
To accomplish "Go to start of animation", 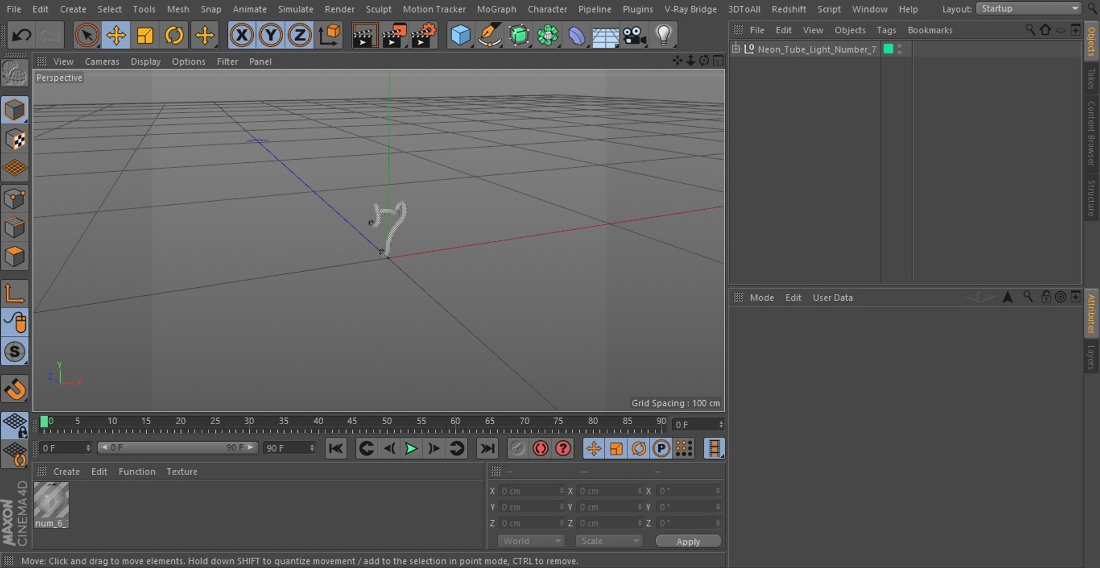I will 336,449.
